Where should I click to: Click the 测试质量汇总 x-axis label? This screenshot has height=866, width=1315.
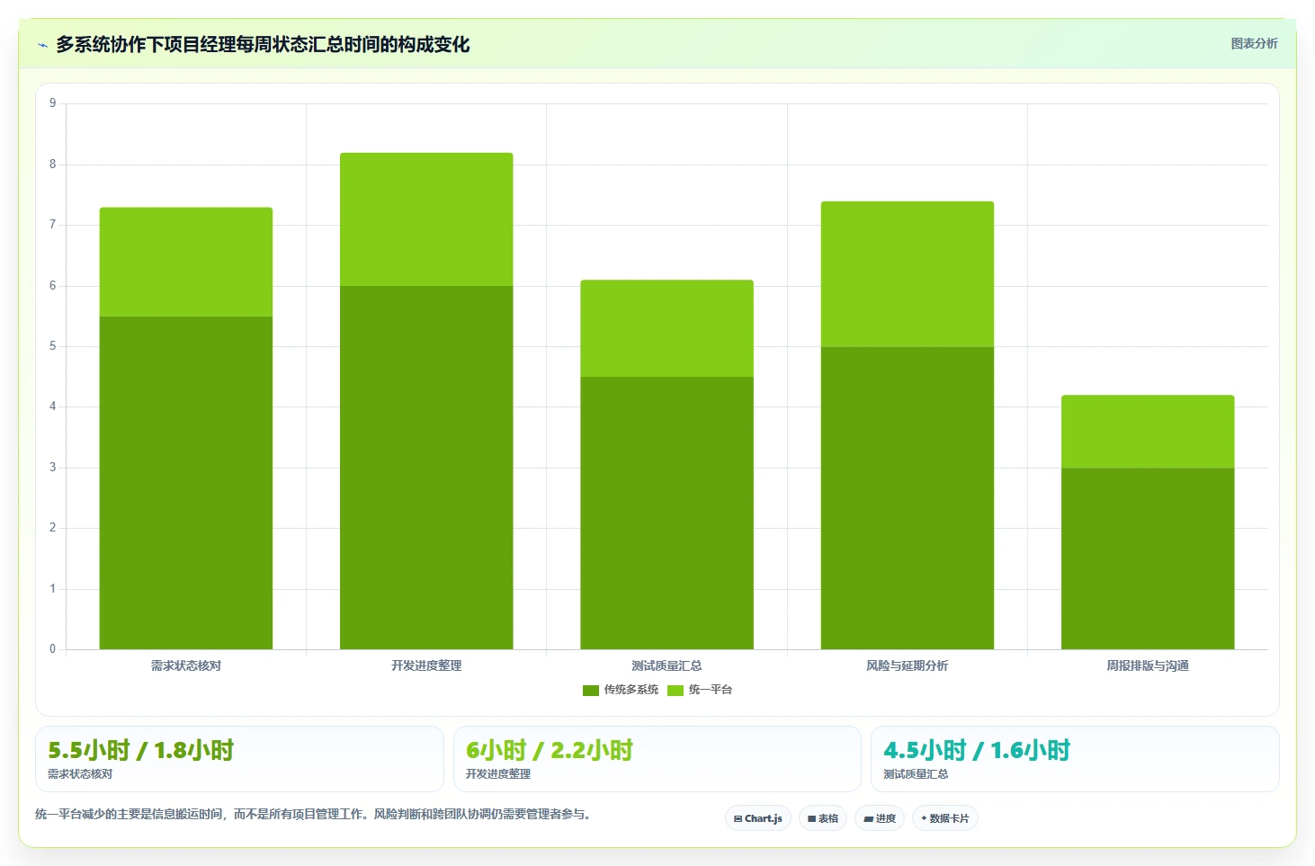click(666, 666)
